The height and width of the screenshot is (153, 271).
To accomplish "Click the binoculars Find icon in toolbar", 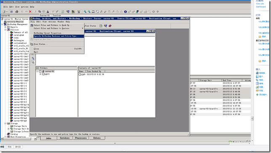I will [x=48, y=12].
